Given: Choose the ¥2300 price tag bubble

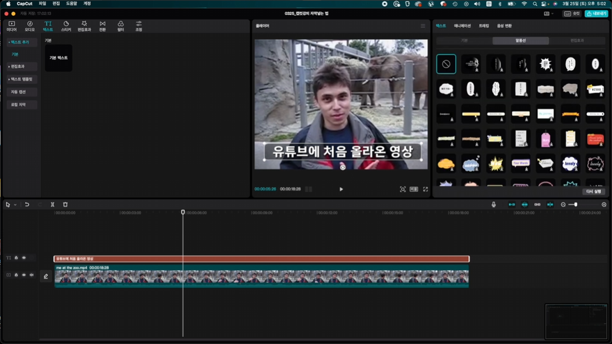Looking at the screenshot, I should [595, 89].
